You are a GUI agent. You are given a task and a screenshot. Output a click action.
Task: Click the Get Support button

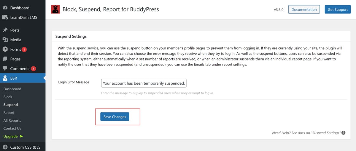click(x=338, y=9)
